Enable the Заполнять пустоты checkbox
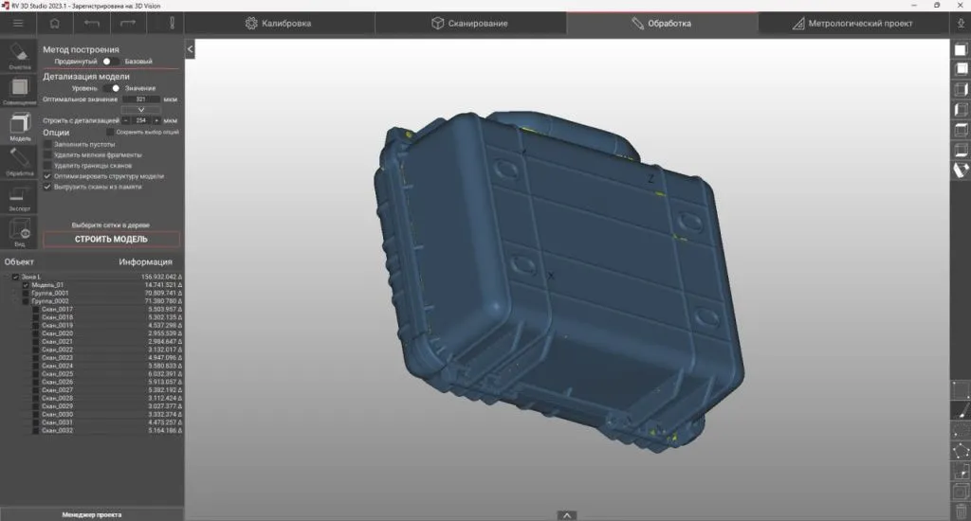 pyautogui.click(x=48, y=144)
